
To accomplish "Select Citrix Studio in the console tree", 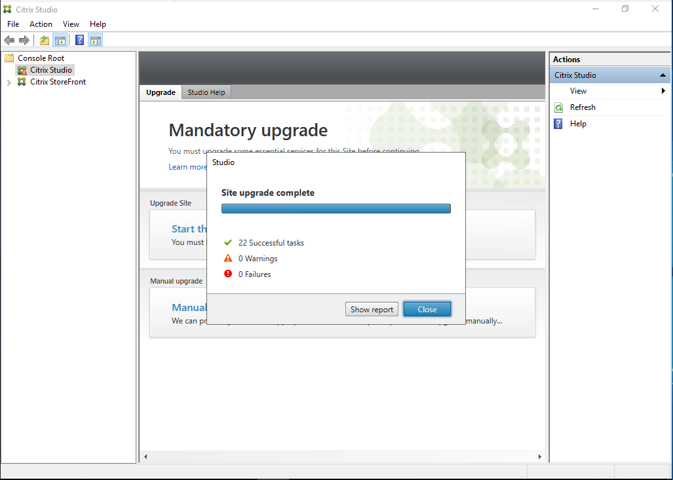I will (51, 70).
